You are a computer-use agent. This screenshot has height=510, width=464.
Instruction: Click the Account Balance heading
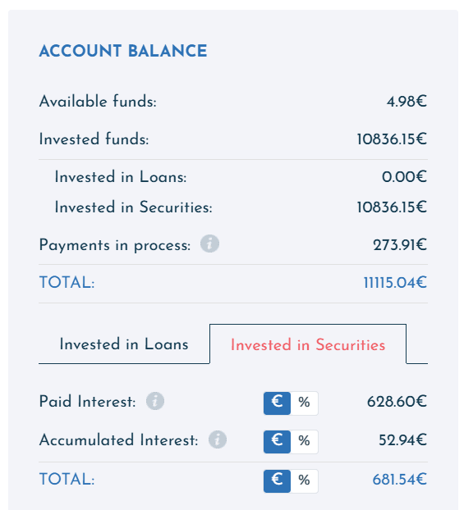[x=123, y=51]
